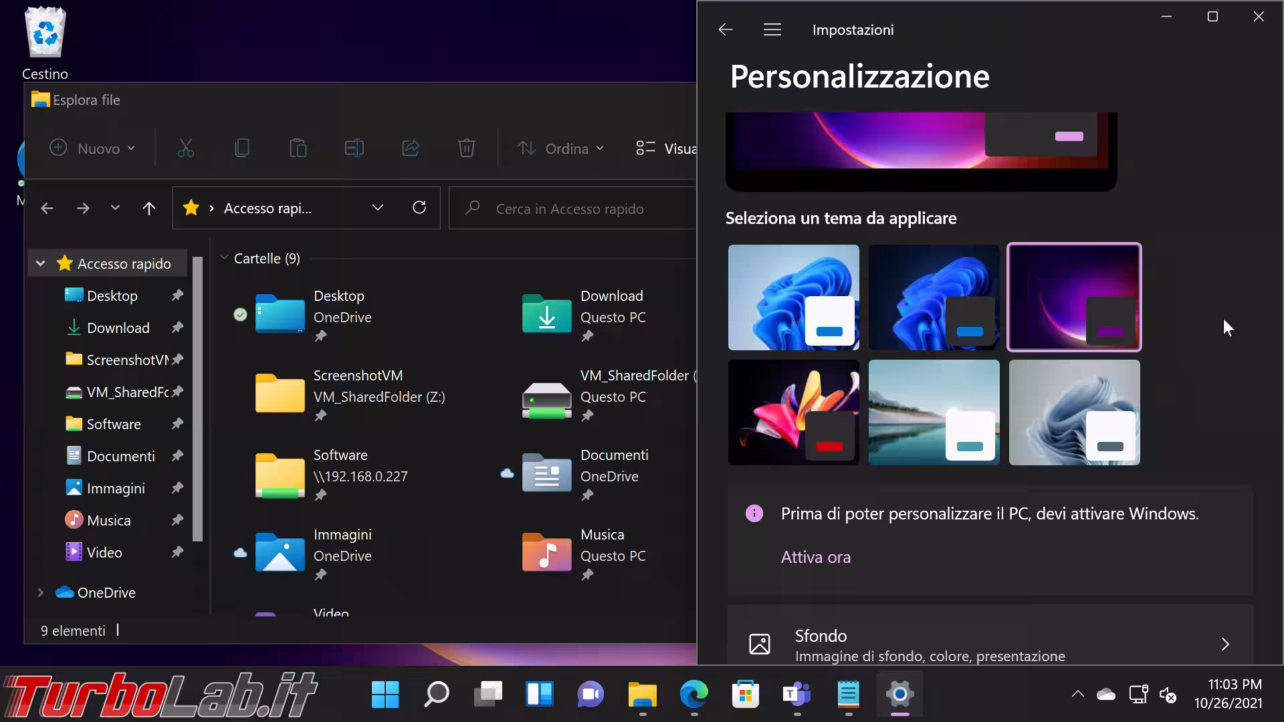Click the Copy icon in Explorer toolbar

click(242, 148)
